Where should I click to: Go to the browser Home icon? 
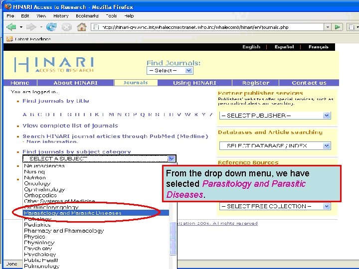coord(82,27)
